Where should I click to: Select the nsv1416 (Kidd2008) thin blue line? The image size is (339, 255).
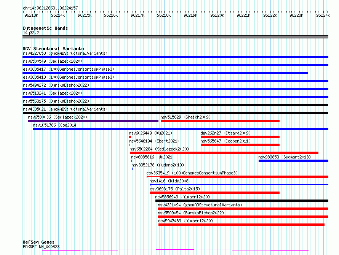click(239, 184)
